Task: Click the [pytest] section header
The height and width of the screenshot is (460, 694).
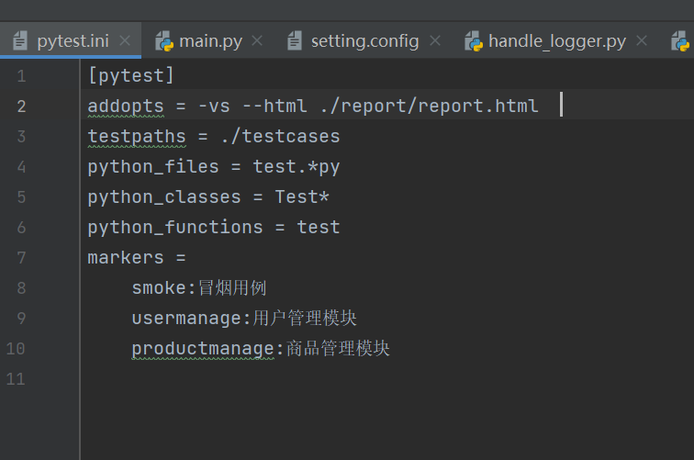Action: (131, 76)
